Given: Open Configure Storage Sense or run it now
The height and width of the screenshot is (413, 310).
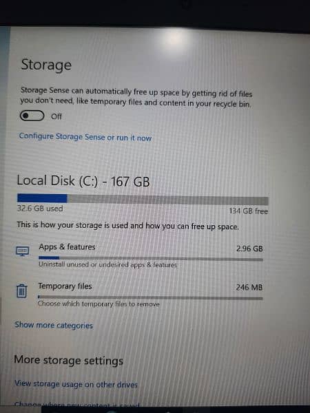Looking at the screenshot, I should coord(85,137).
